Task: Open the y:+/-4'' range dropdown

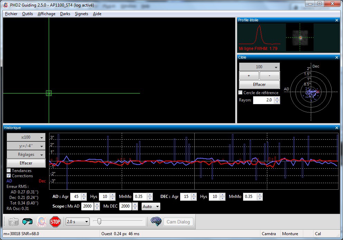Action: tap(26, 146)
